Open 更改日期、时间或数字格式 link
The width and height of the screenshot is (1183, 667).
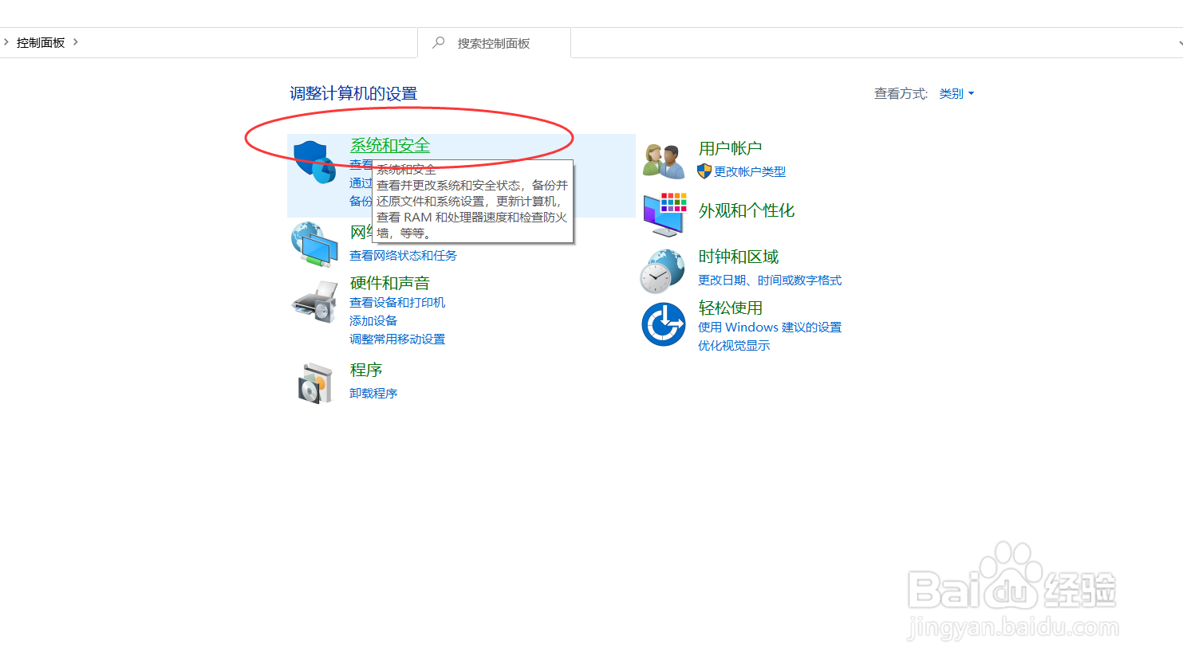[771, 280]
